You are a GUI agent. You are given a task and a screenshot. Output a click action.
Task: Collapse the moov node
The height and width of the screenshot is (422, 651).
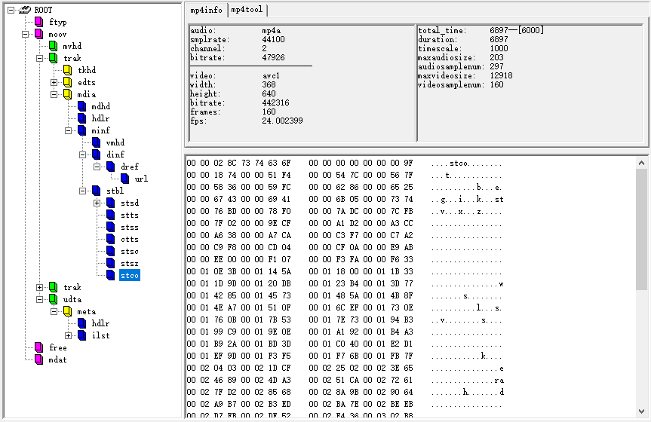(26, 34)
